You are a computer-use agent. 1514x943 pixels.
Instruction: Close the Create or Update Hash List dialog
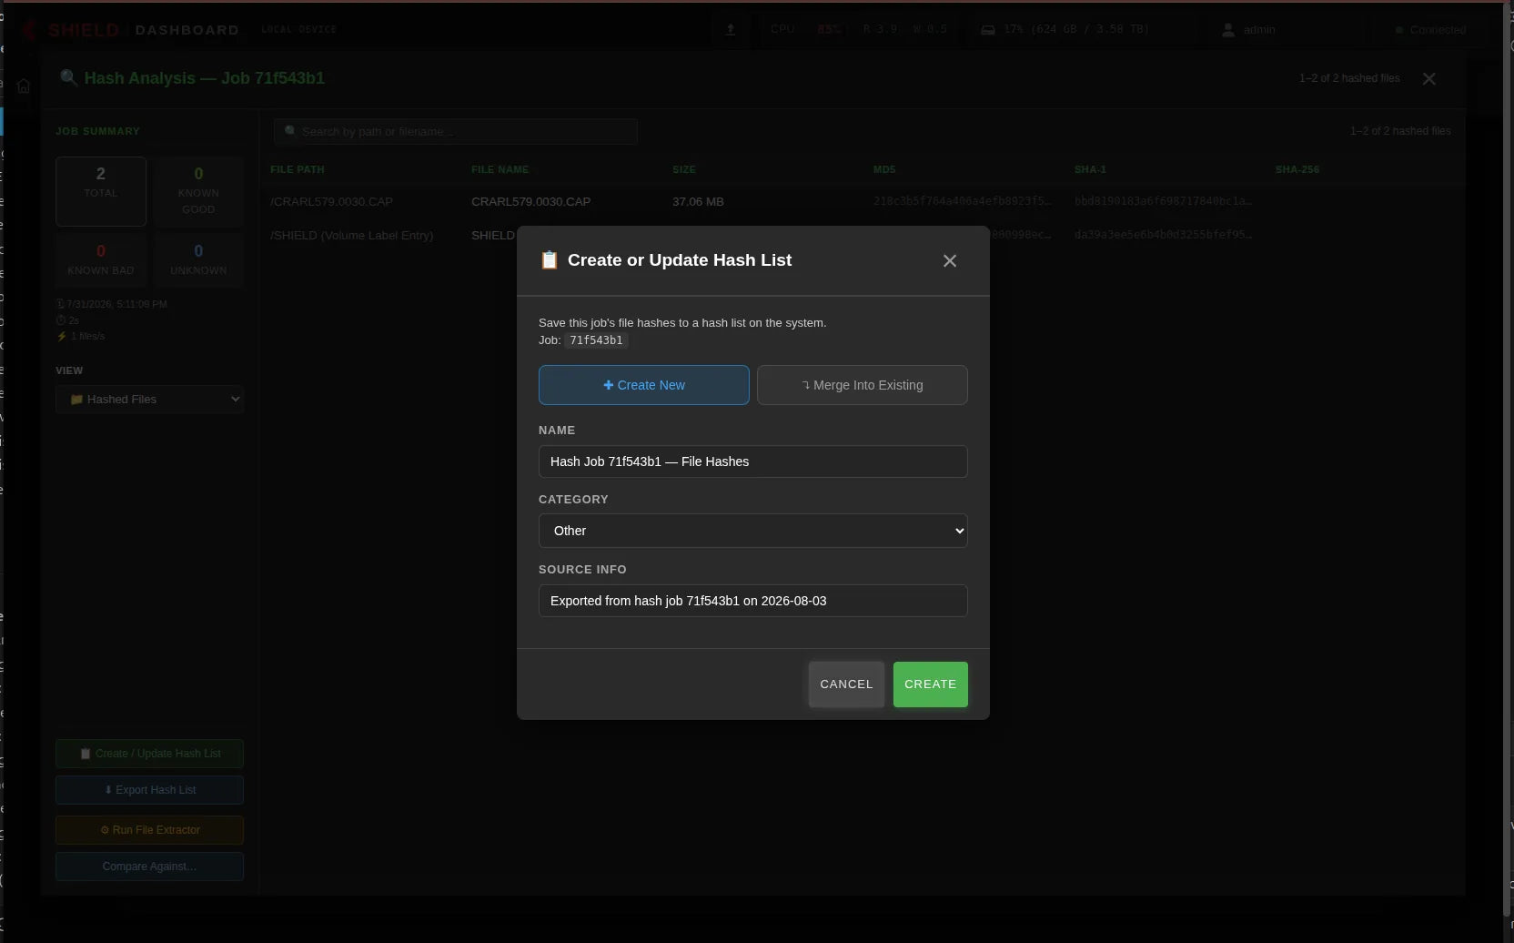pyautogui.click(x=950, y=261)
